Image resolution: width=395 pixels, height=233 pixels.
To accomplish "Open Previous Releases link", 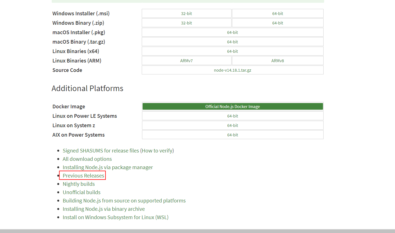I will click(83, 176).
